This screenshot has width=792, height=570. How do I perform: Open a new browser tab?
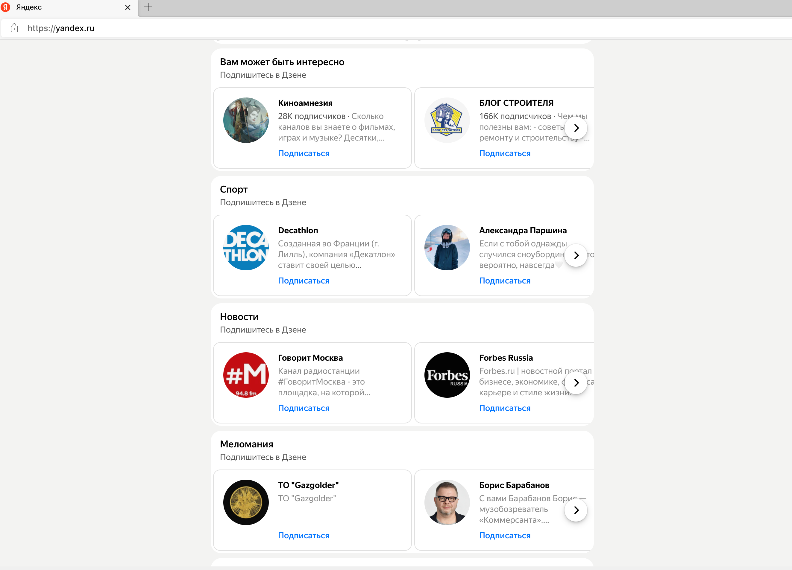(148, 7)
